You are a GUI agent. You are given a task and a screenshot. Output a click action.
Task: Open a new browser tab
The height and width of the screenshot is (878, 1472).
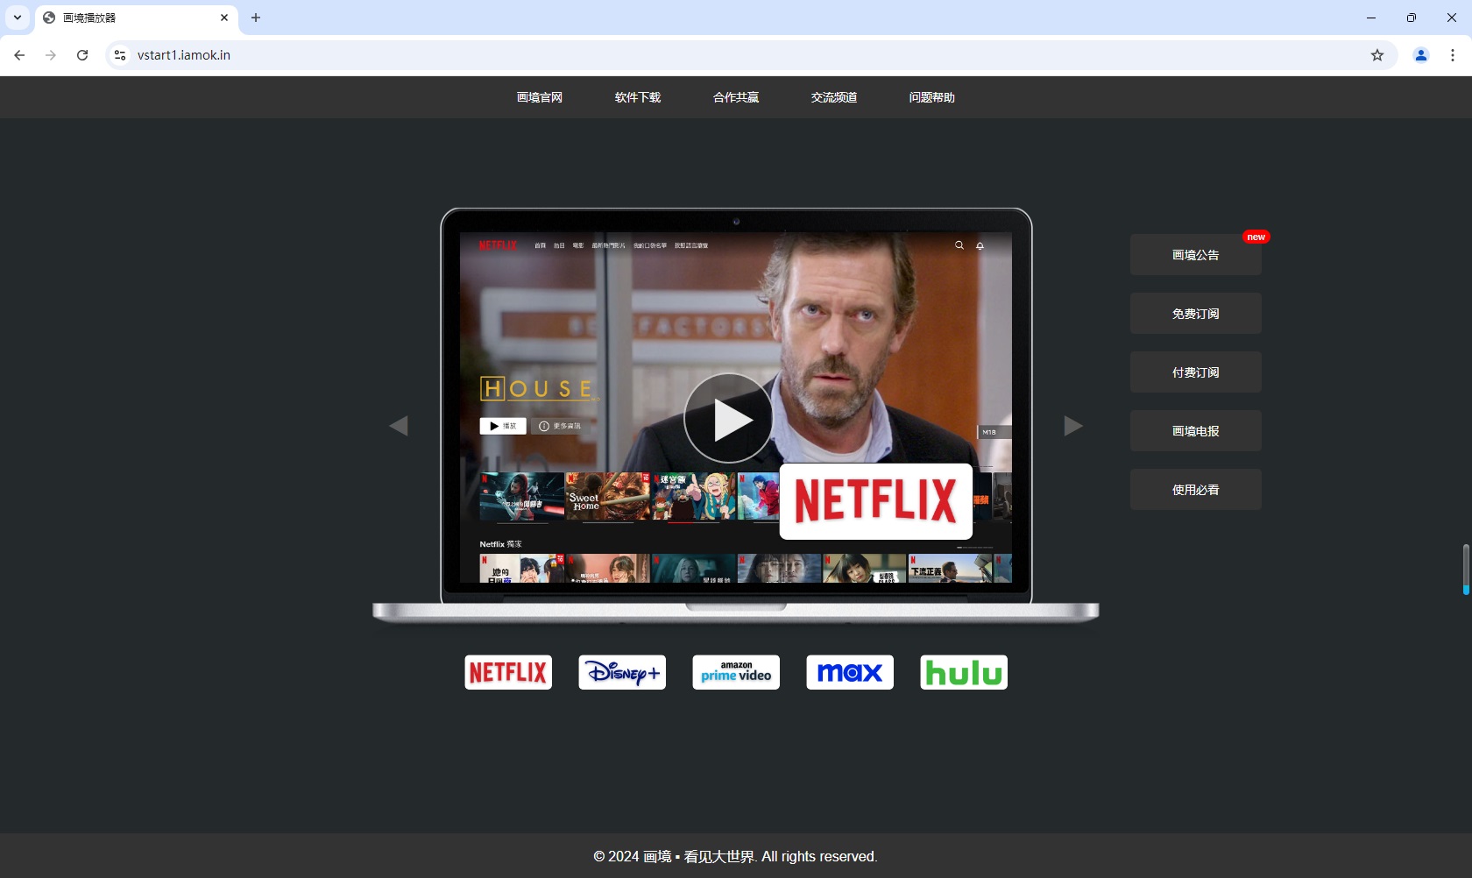256,18
